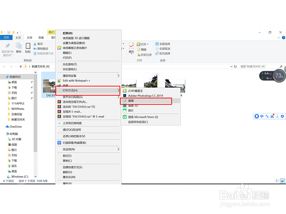Select 画图 (Paint) in submenu
The image size is (286, 214).
click(151, 101)
